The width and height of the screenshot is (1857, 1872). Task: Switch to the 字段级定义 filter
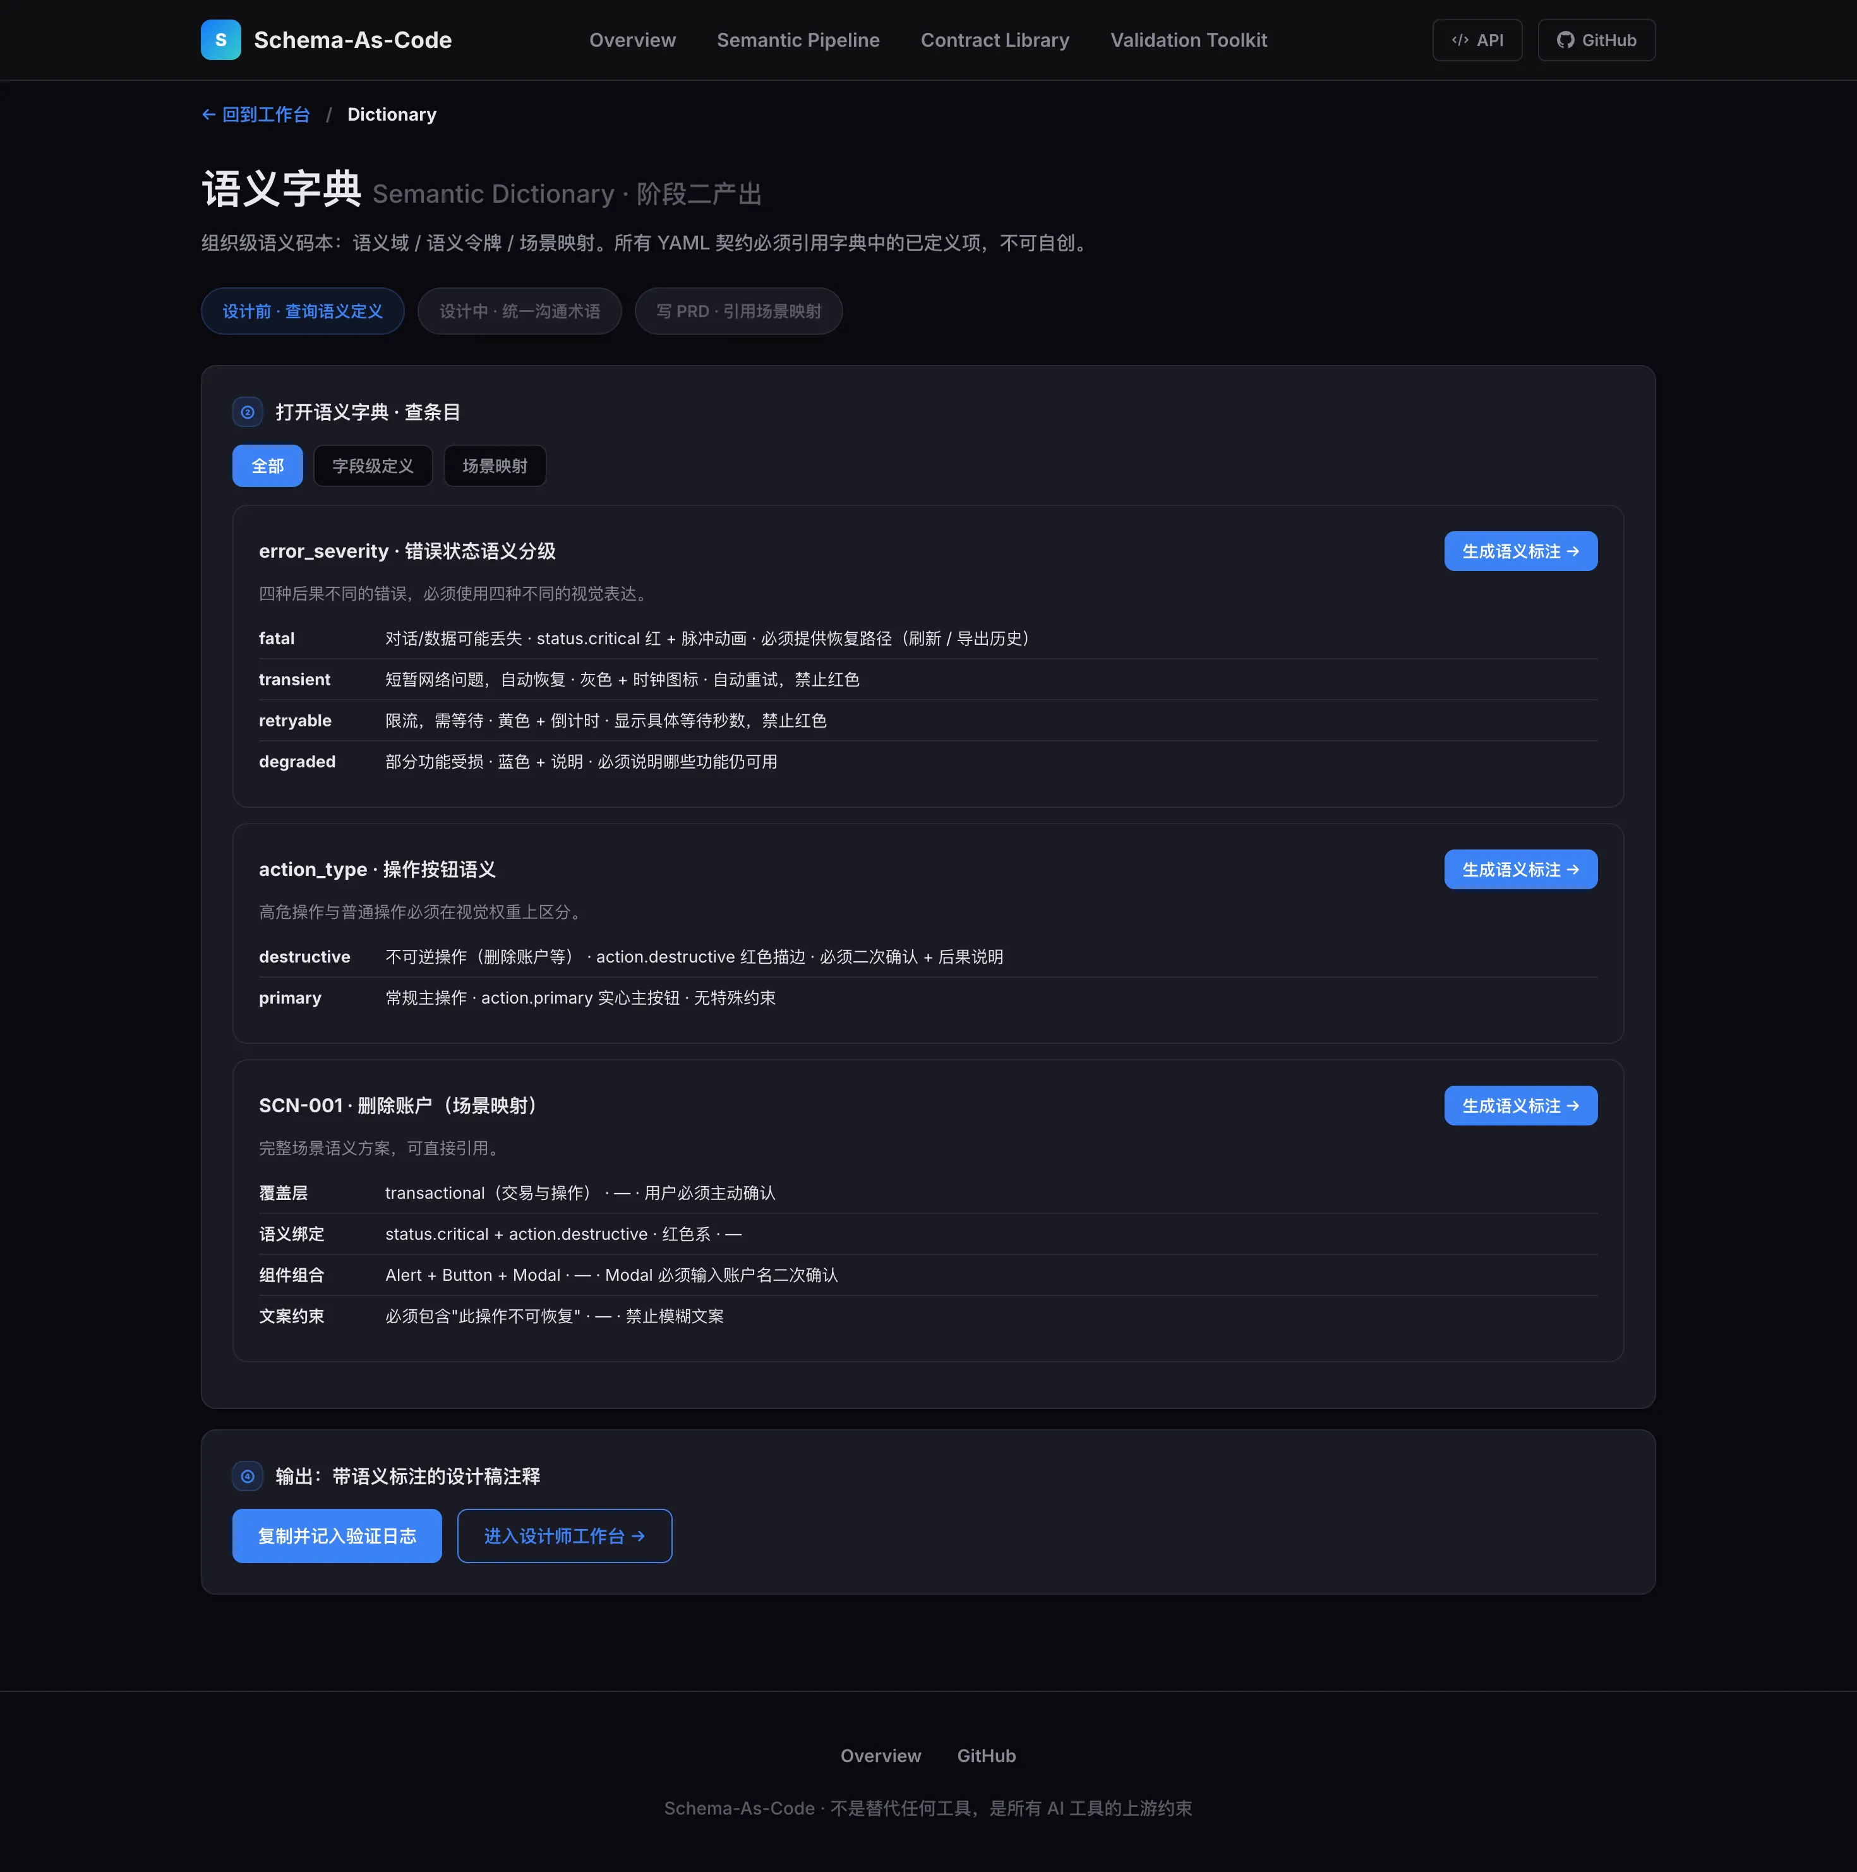[x=373, y=466]
